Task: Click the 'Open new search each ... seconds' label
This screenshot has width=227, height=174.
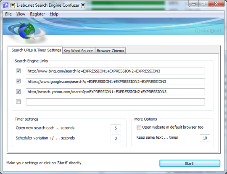Action: point(45,128)
